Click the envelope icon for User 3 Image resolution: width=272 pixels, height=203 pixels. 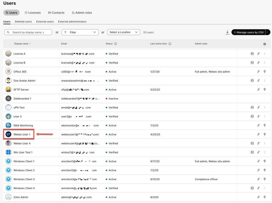252,116
